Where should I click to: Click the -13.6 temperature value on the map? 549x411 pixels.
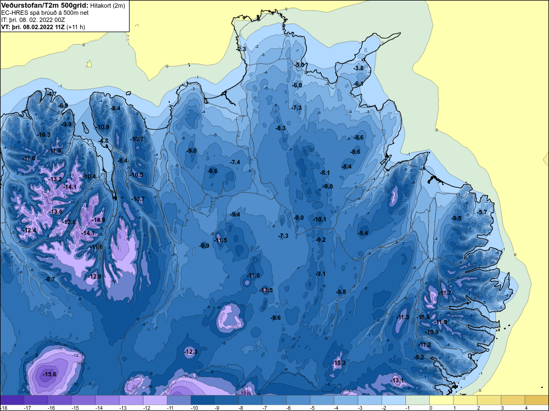tap(55, 212)
